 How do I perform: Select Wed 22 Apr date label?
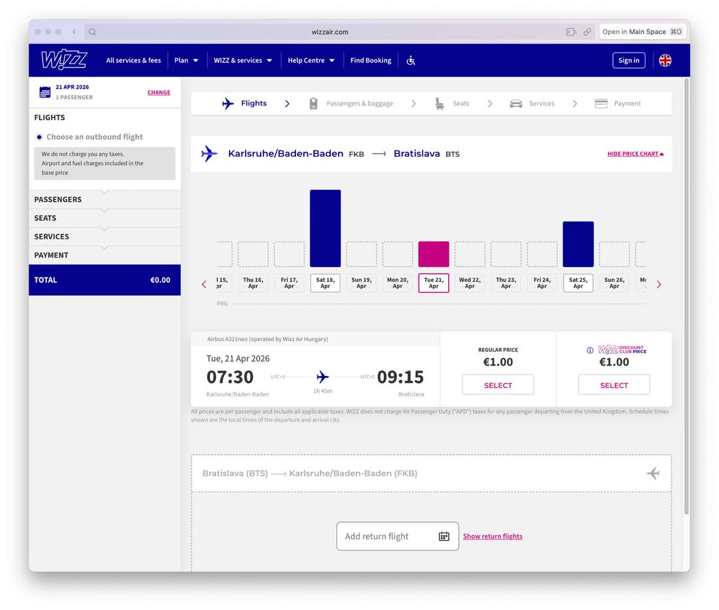pos(470,283)
